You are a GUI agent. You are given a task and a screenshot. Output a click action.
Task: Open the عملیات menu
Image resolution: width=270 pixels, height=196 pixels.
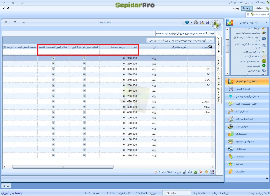click(259, 8)
